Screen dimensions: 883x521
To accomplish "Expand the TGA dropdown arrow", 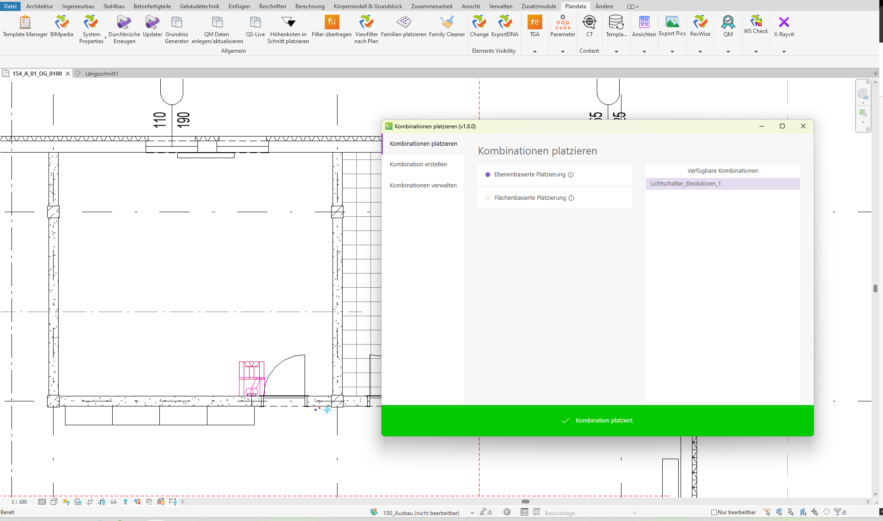I will [534, 52].
